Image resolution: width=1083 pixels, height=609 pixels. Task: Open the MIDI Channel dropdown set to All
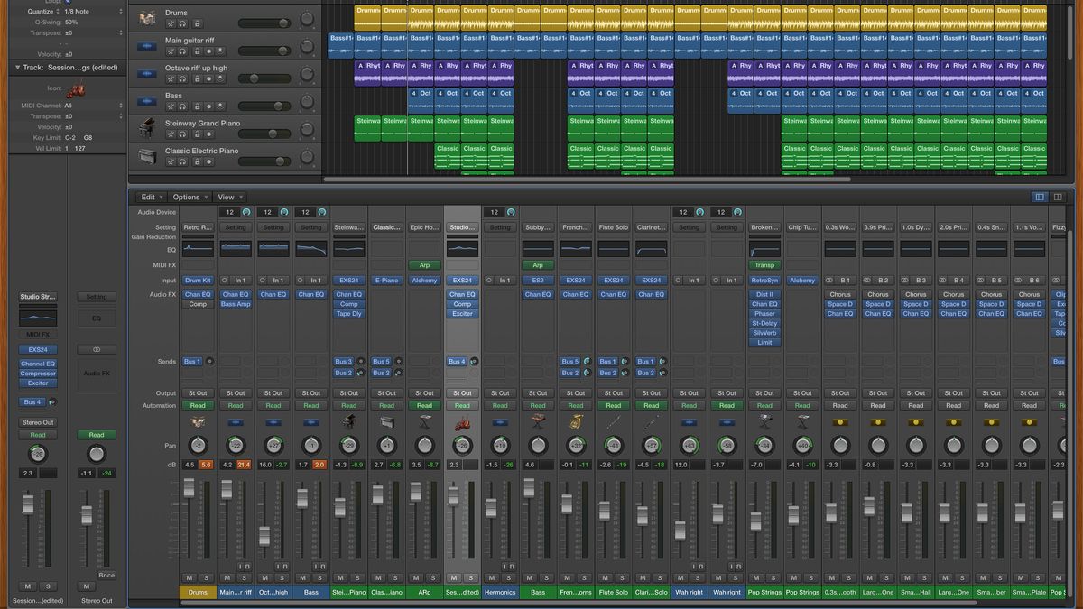click(x=69, y=105)
